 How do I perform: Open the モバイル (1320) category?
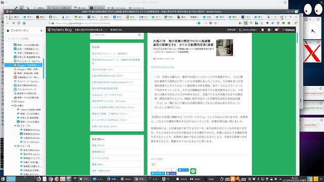pyautogui.click(x=100, y=158)
